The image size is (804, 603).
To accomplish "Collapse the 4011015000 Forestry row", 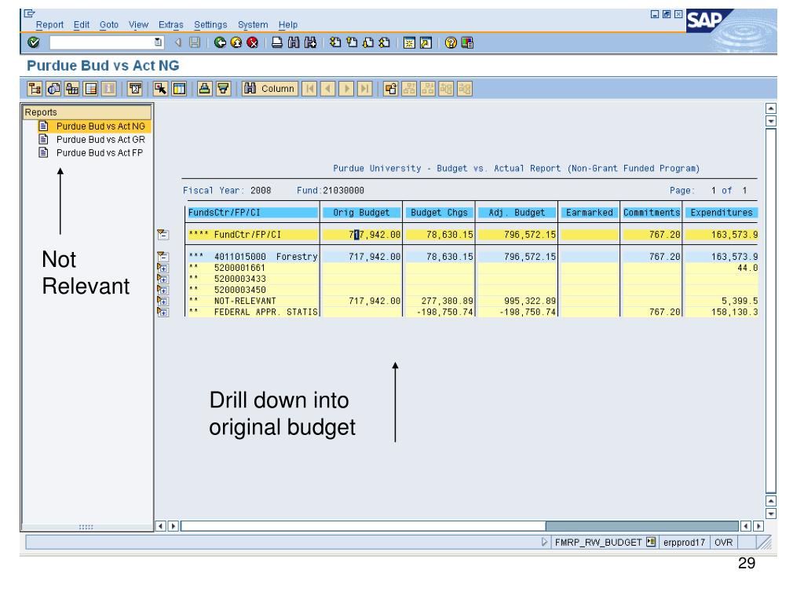I will [163, 257].
